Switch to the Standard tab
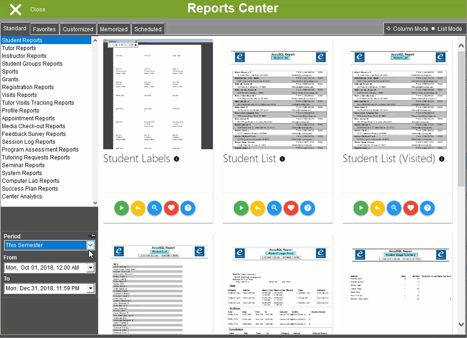 click(x=15, y=28)
